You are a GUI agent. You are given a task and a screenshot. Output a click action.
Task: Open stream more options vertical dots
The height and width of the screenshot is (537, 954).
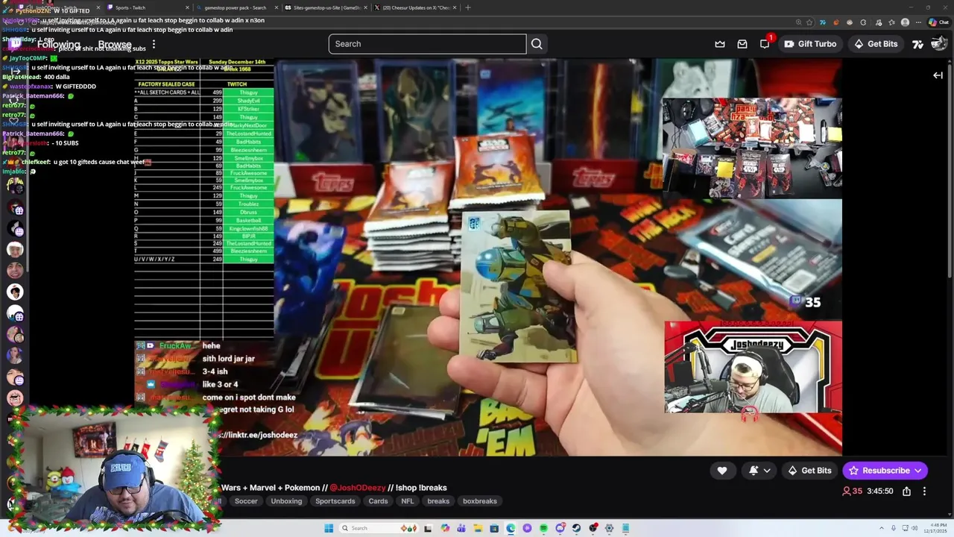(x=924, y=491)
